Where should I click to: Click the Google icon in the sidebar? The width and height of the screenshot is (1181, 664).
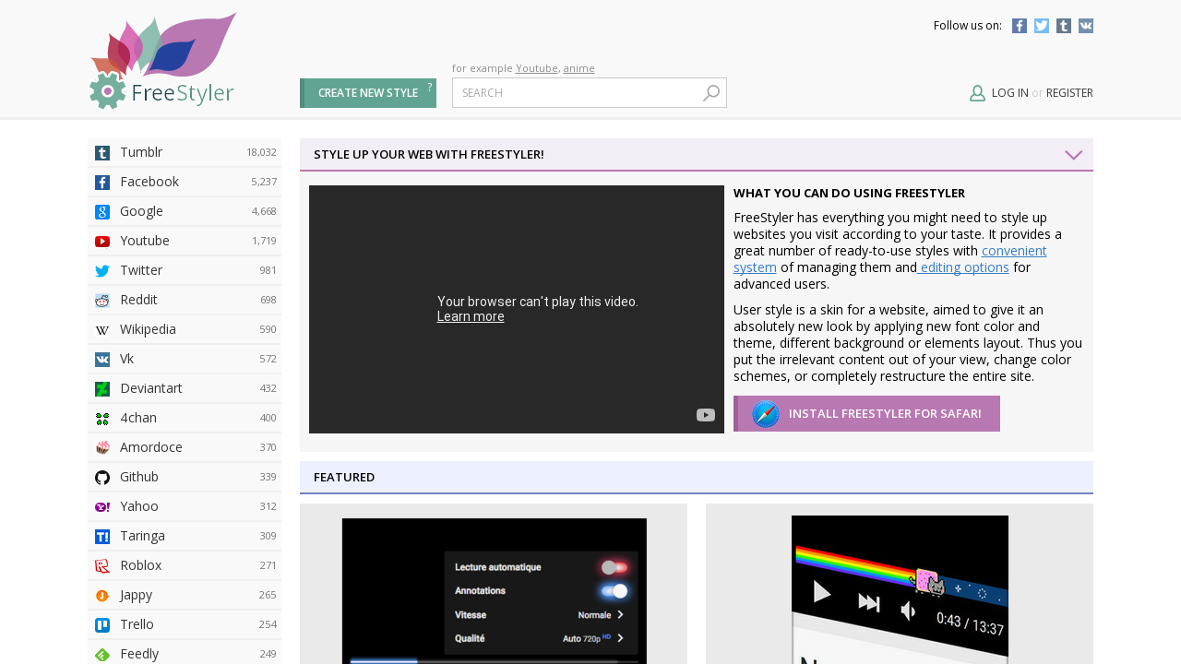[102, 212]
